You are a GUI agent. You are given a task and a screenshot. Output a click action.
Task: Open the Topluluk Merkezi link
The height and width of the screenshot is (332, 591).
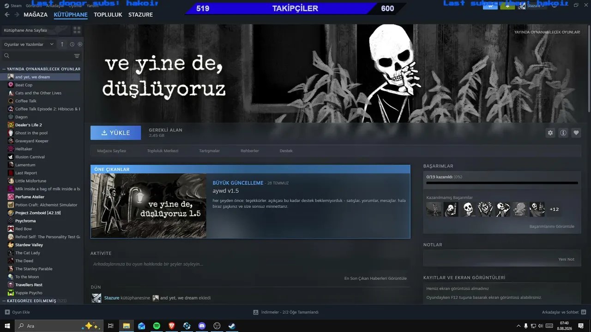point(163,151)
